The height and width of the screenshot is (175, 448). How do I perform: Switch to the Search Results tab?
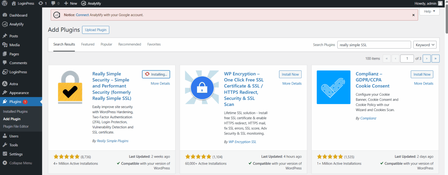click(64, 44)
